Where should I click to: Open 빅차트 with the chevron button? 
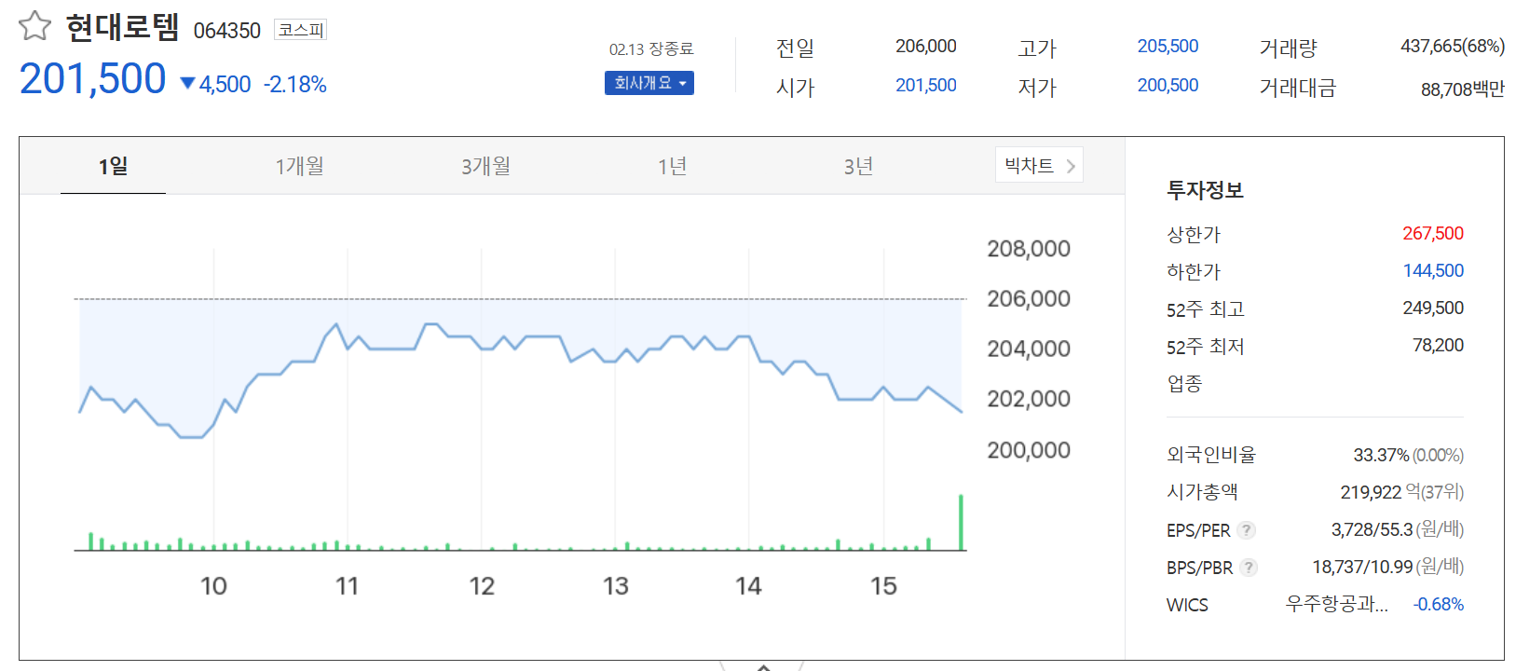[1039, 165]
